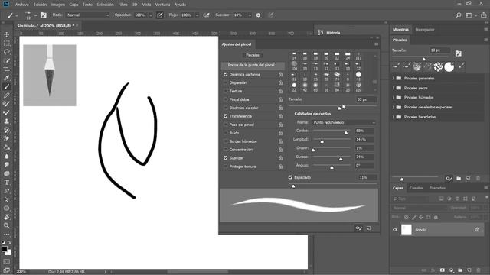Open the Archivo menu
The width and height of the screenshot is (490, 275).
[x=22, y=5]
